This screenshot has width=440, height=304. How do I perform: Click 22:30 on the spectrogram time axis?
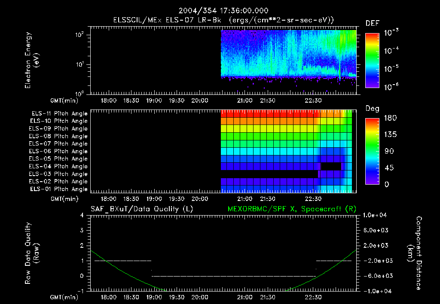click(x=313, y=100)
